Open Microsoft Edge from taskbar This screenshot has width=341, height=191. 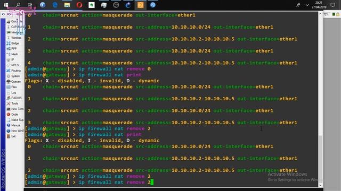point(55,5)
